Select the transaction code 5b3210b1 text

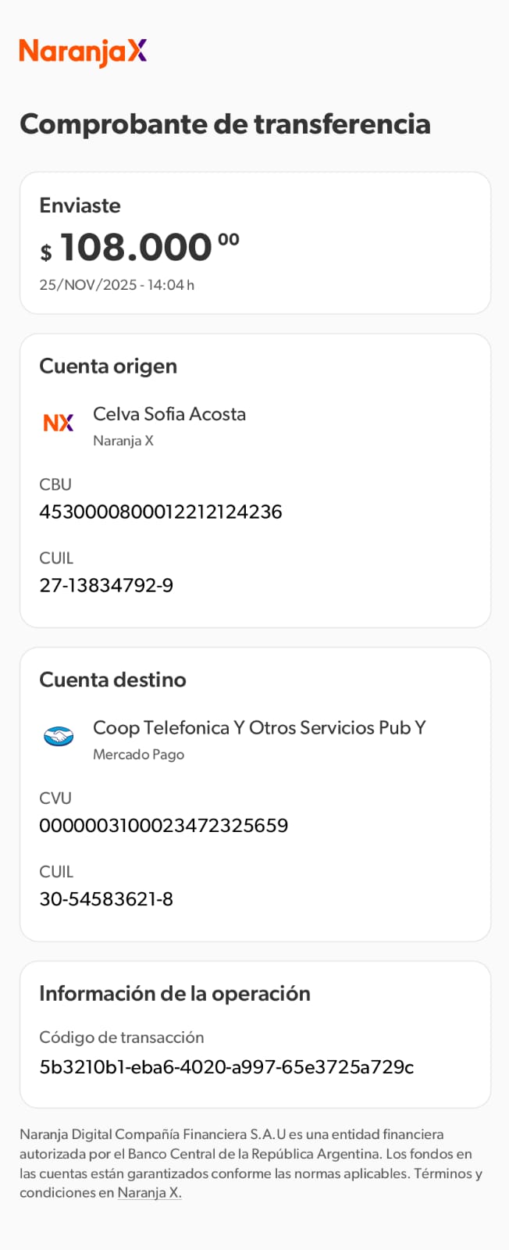tap(226, 1066)
